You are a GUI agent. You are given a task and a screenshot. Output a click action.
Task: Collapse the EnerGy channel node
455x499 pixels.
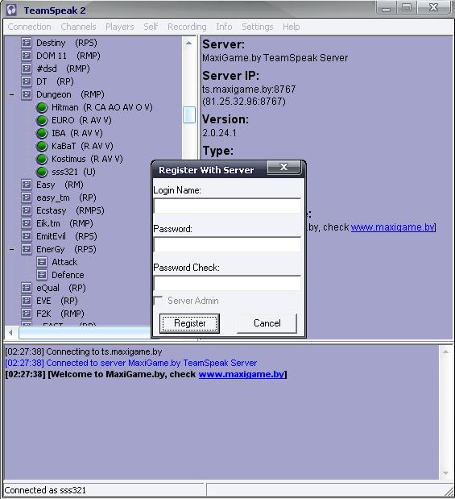(x=12, y=249)
